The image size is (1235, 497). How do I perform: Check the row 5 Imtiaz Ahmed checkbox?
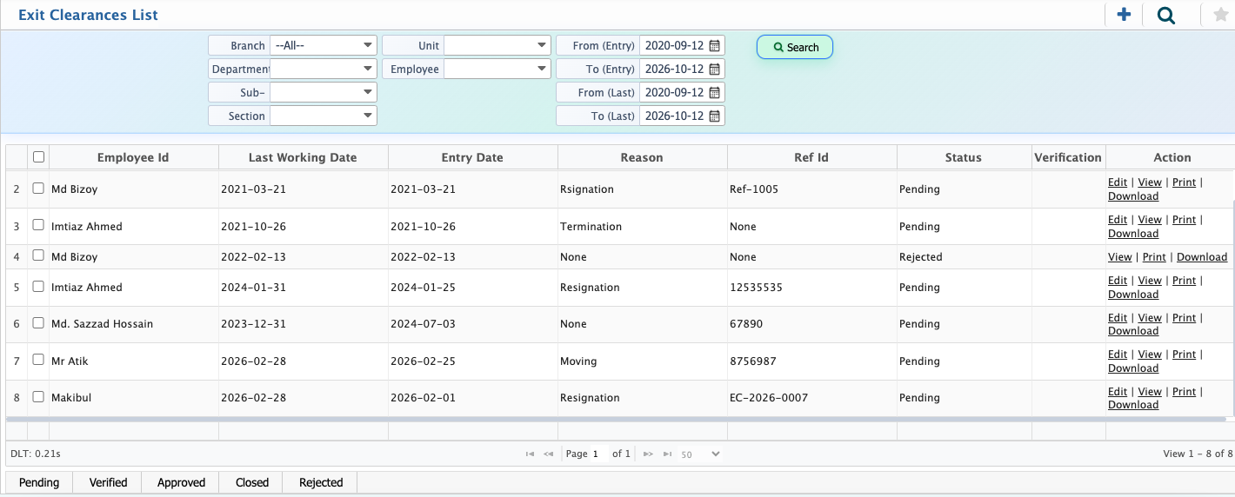38,286
